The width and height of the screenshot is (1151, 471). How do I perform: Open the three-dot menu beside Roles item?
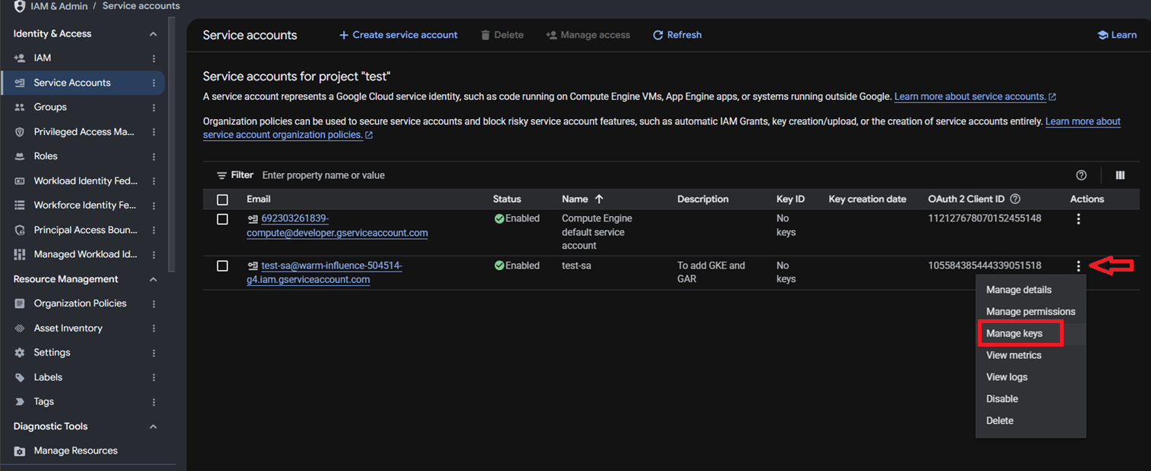pyautogui.click(x=154, y=156)
